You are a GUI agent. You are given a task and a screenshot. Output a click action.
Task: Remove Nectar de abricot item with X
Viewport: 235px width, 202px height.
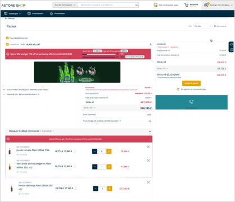click(148, 160)
